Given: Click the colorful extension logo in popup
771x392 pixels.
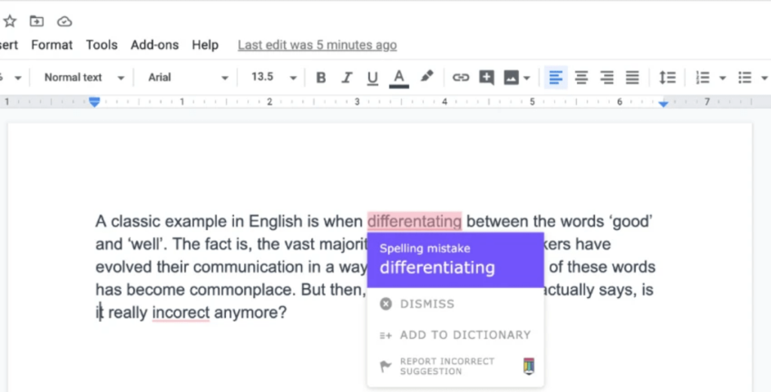Looking at the screenshot, I should tap(529, 366).
